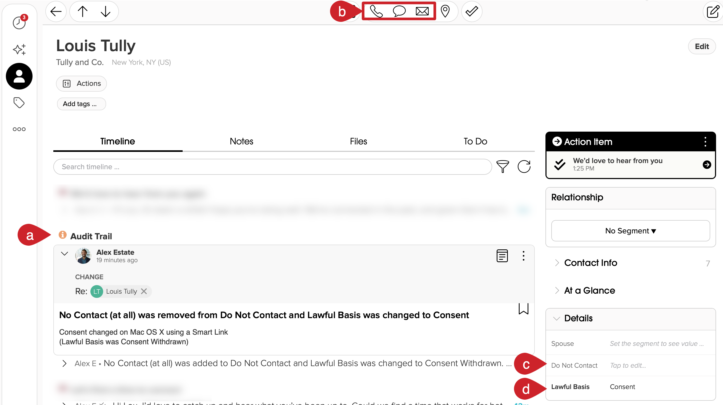Open the No Segment dropdown
Image resolution: width=723 pixels, height=405 pixels.
click(x=630, y=230)
